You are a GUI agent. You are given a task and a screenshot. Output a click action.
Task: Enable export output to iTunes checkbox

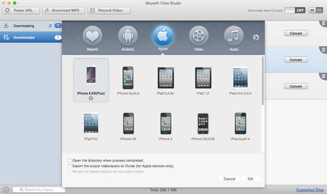tap(69, 166)
